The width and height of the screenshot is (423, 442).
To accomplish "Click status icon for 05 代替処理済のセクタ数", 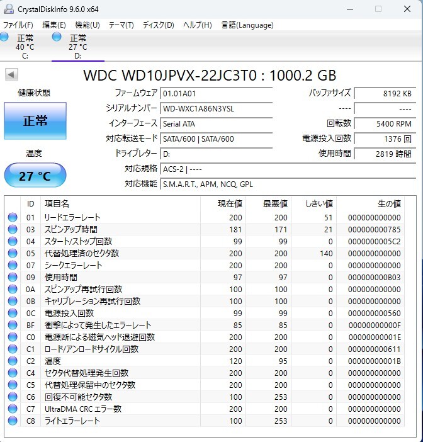I will pos(13,253).
